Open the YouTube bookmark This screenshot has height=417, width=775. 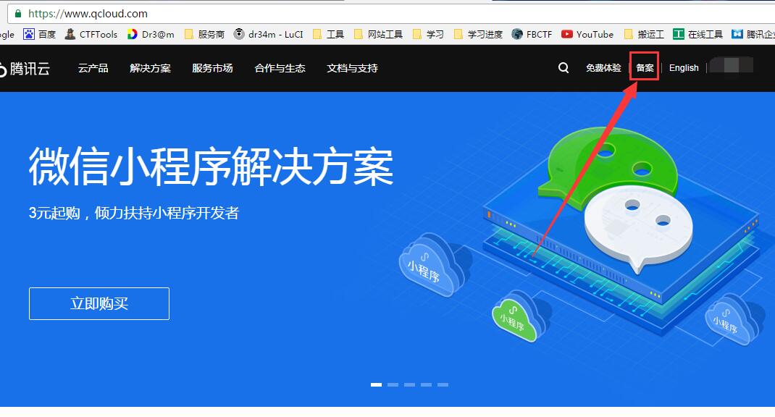click(587, 34)
